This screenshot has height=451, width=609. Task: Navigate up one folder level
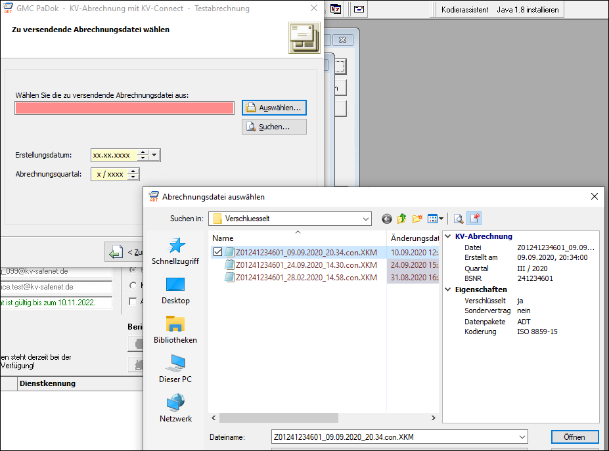tap(401, 219)
